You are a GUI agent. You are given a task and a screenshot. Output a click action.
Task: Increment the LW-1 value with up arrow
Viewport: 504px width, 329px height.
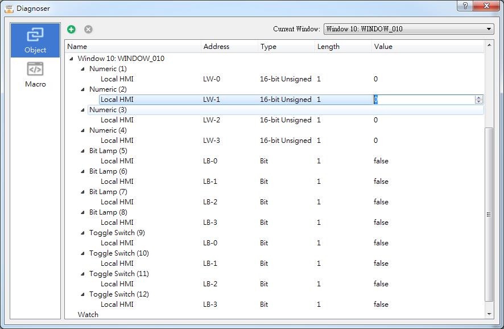(x=478, y=97)
